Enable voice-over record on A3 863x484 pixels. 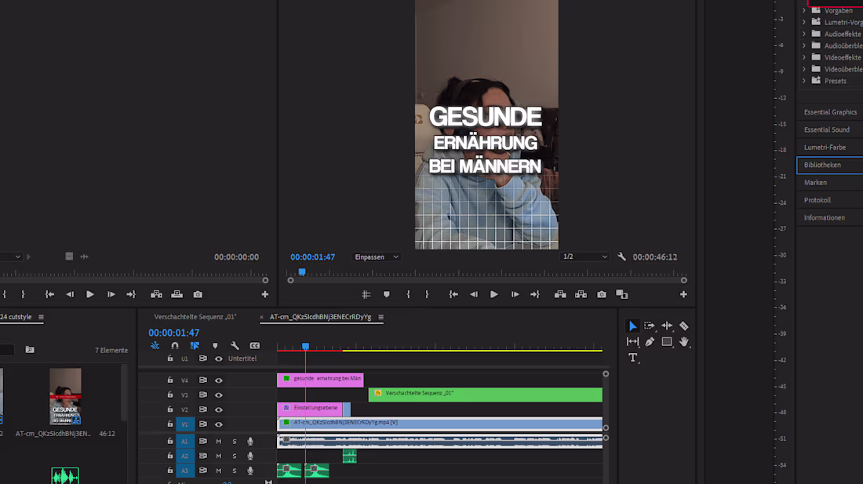(250, 471)
